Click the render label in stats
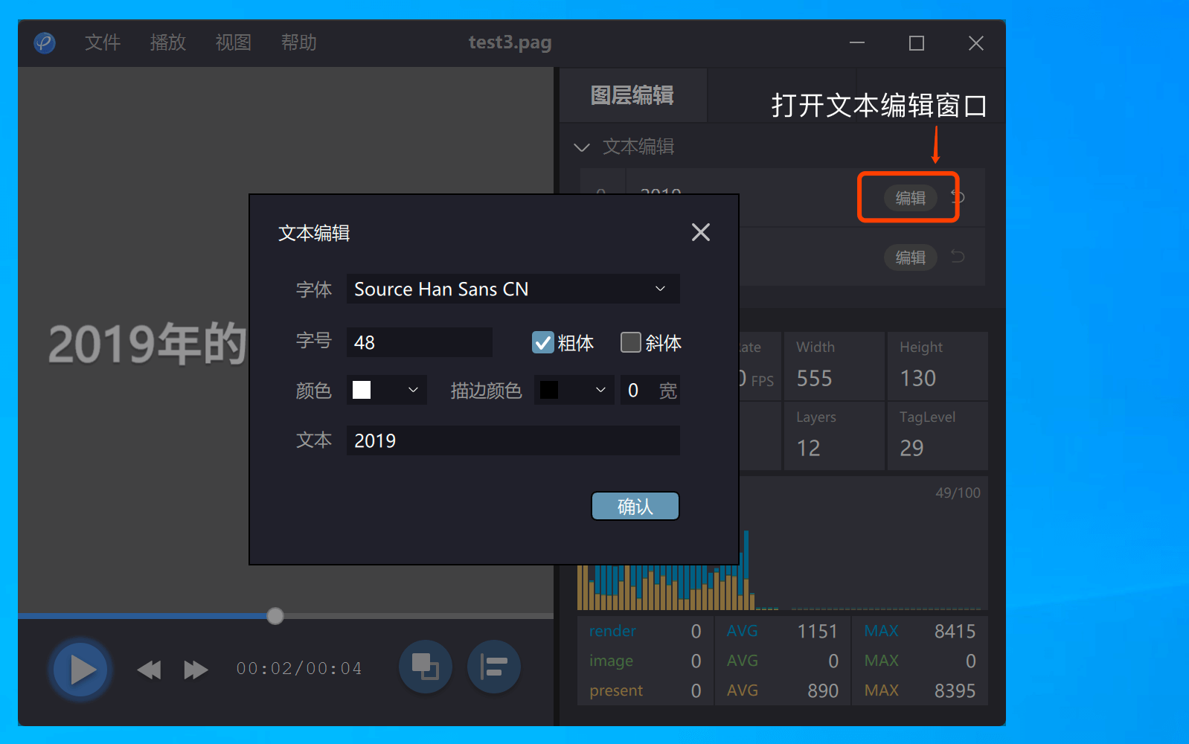This screenshot has width=1189, height=744. pyautogui.click(x=612, y=631)
